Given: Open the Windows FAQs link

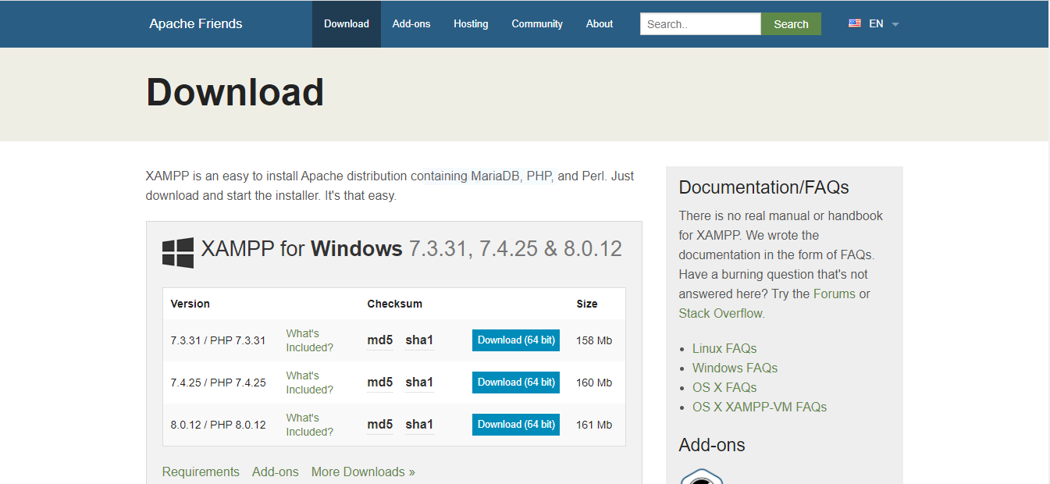Looking at the screenshot, I should [735, 368].
